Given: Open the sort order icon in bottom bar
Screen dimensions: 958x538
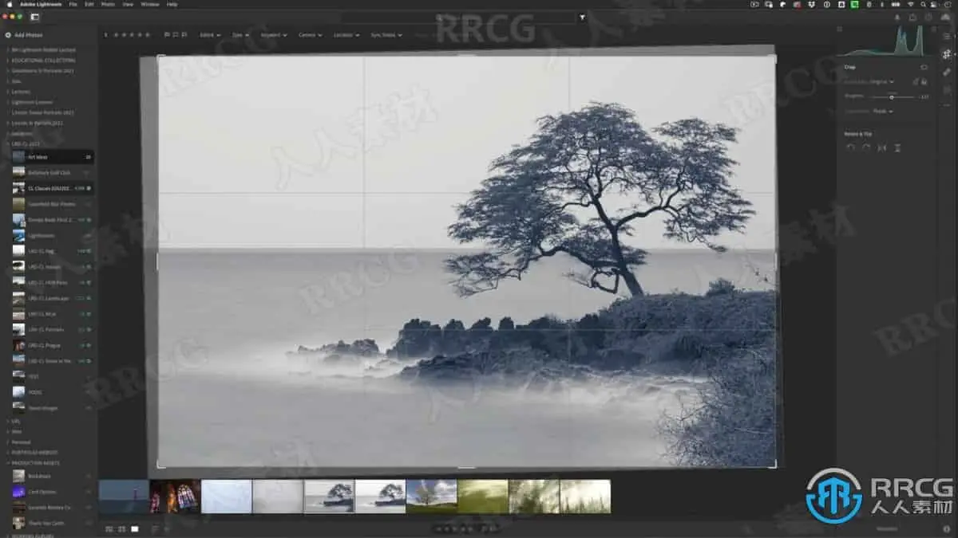Looking at the screenshot, I should (154, 528).
